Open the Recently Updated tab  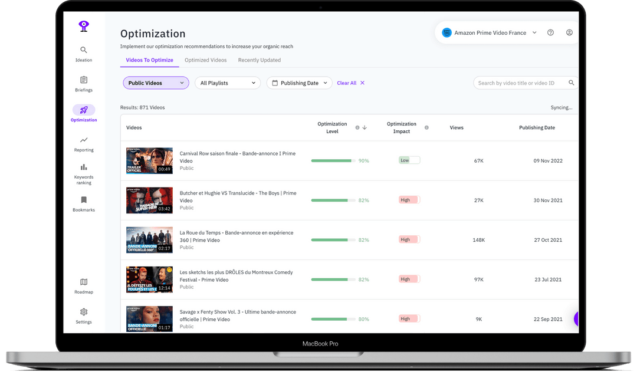click(259, 60)
